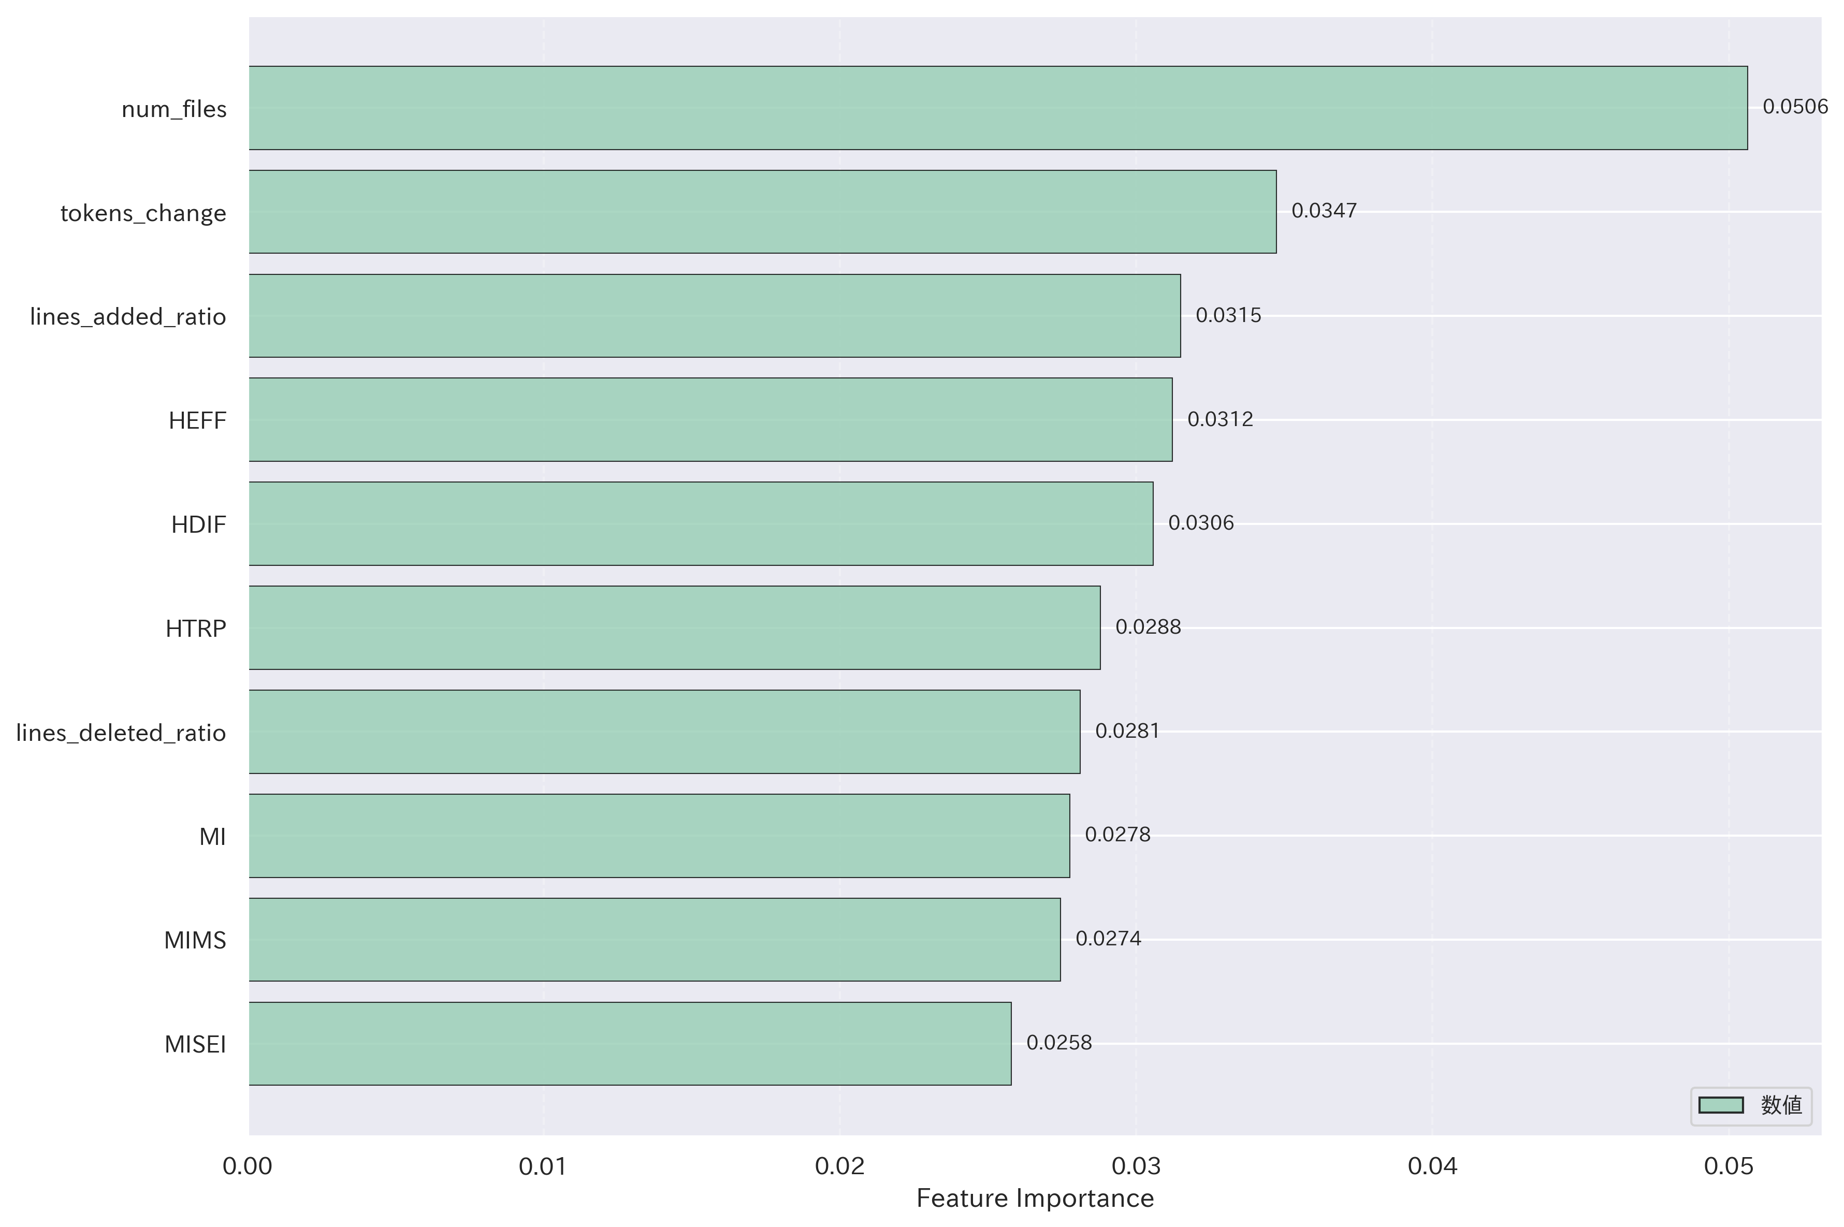Click the 0.0347 value label
The height and width of the screenshot is (1227, 1844).
[1324, 211]
